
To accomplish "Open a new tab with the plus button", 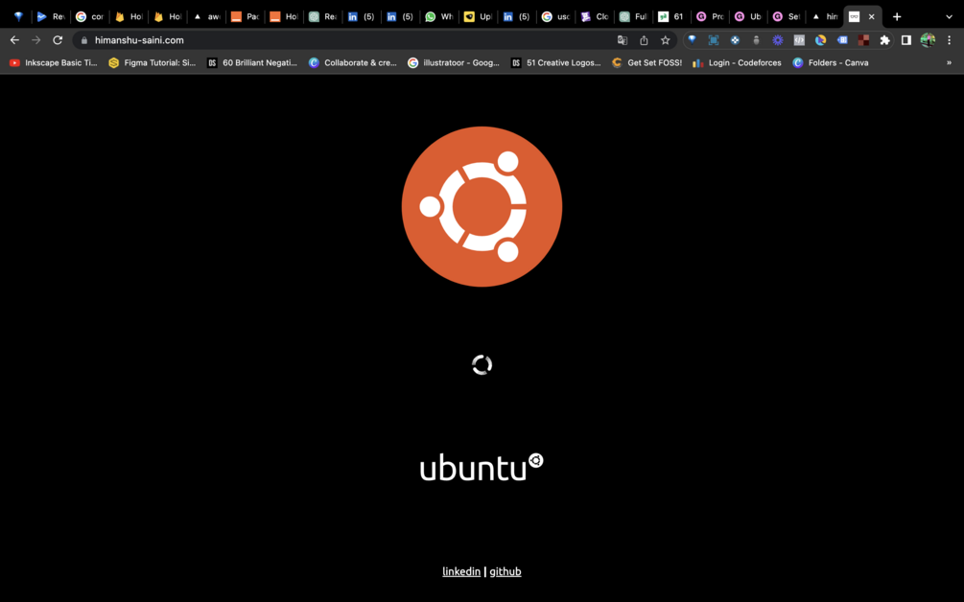I will pyautogui.click(x=897, y=17).
